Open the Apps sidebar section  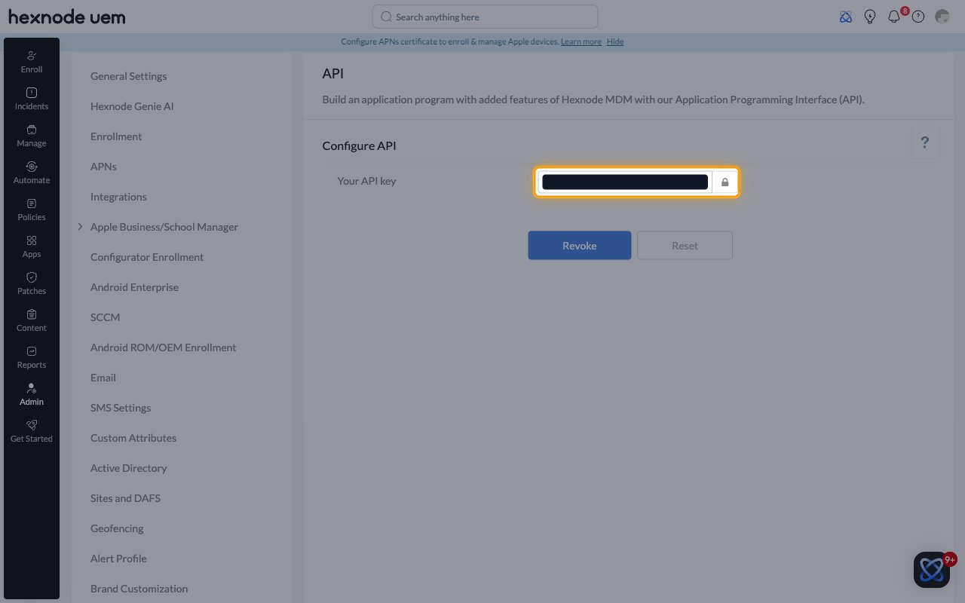pos(32,246)
